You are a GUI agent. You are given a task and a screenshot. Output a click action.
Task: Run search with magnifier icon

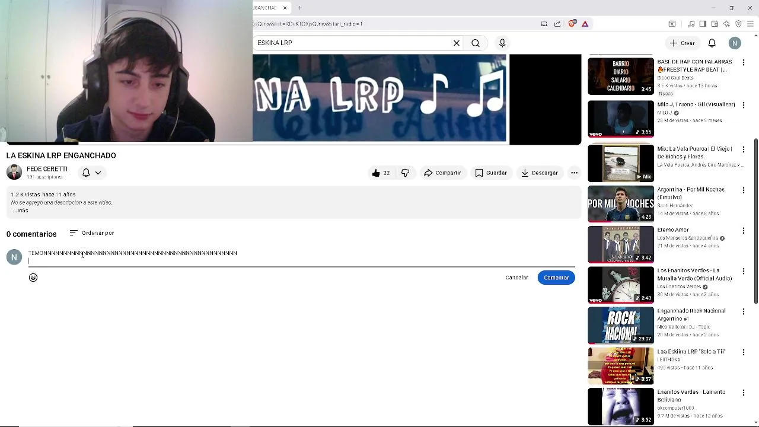click(476, 43)
